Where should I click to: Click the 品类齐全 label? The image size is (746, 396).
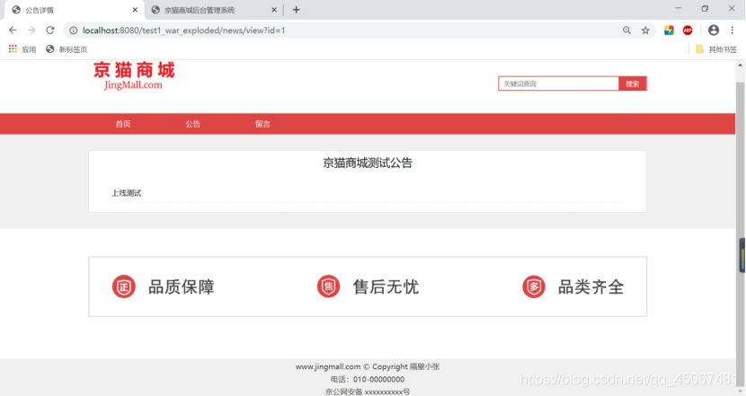[591, 287]
